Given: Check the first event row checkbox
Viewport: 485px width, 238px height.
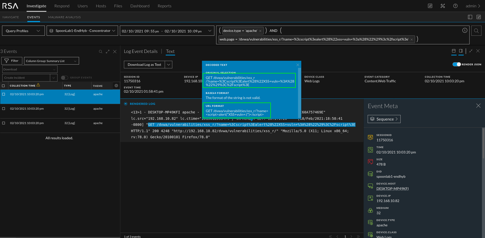Looking at the screenshot, I should [3, 94].
